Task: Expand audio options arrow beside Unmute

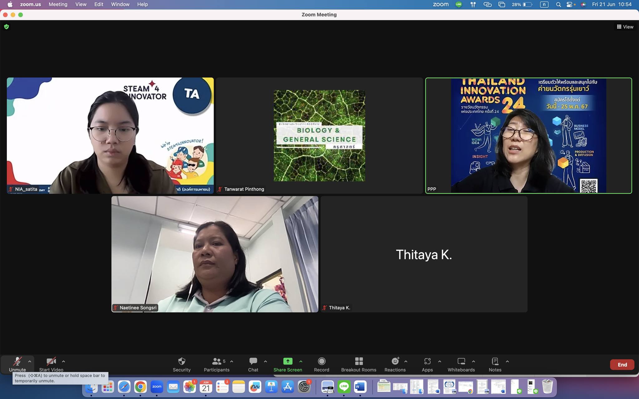Action: click(30, 362)
